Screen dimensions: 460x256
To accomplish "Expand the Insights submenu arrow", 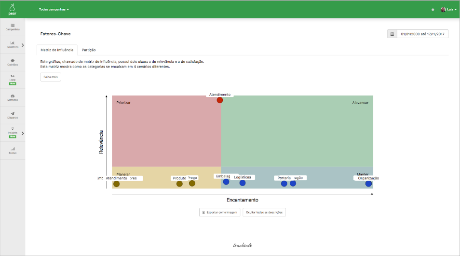I will pyautogui.click(x=23, y=134).
